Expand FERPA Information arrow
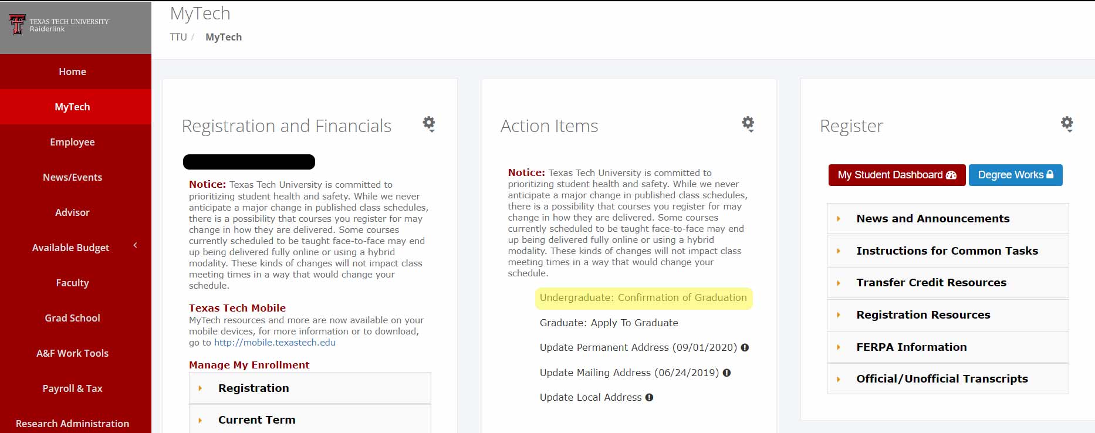Screen dimensions: 1095x433 (x=838, y=347)
